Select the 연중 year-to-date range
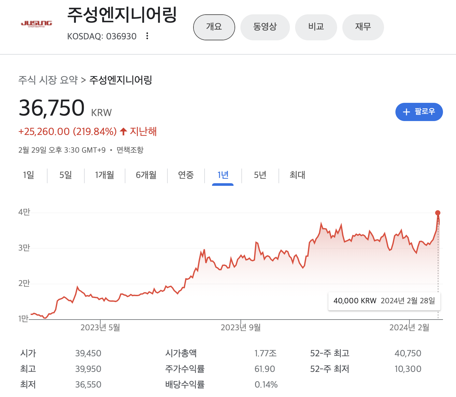The height and width of the screenshot is (397, 456). (x=186, y=175)
